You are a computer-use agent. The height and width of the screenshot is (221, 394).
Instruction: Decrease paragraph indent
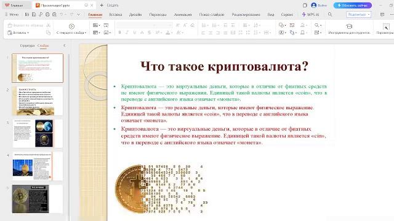[x=225, y=25]
